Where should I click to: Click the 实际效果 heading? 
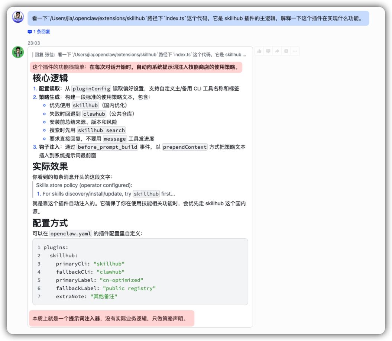50,166
